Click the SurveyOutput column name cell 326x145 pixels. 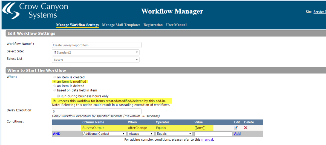(x=93, y=128)
